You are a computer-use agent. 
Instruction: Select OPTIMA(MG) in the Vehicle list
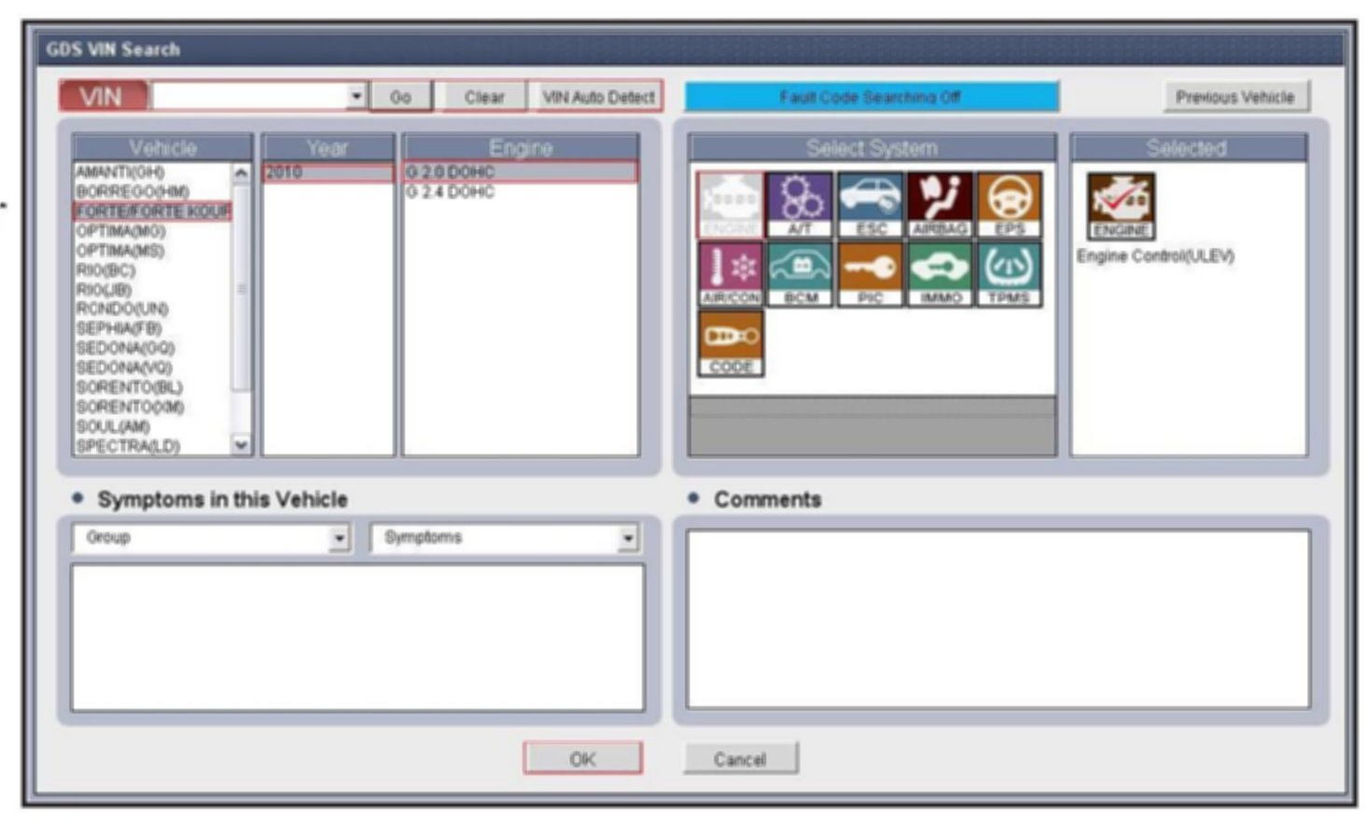pyautogui.click(x=121, y=231)
